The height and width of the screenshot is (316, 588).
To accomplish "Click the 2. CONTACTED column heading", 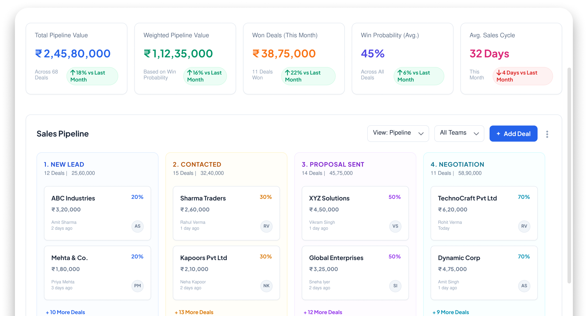I will point(197,164).
